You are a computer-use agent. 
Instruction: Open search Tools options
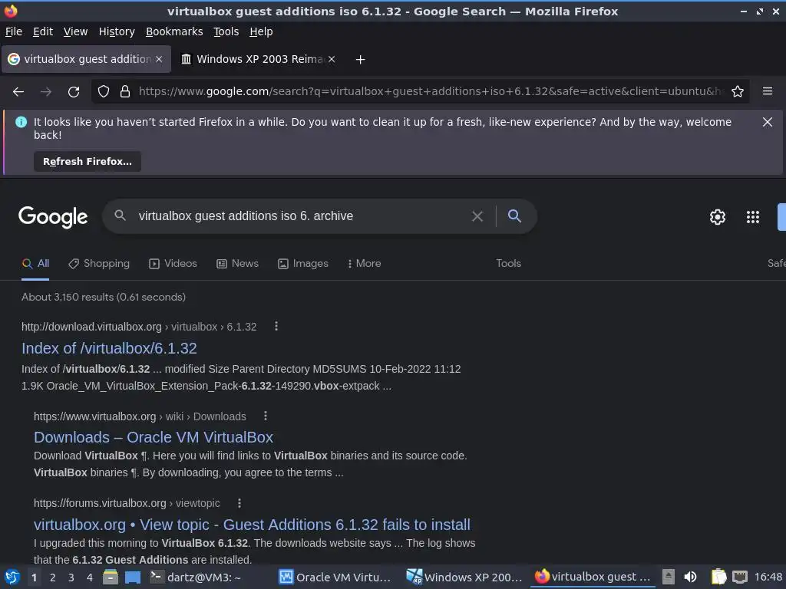click(x=508, y=264)
